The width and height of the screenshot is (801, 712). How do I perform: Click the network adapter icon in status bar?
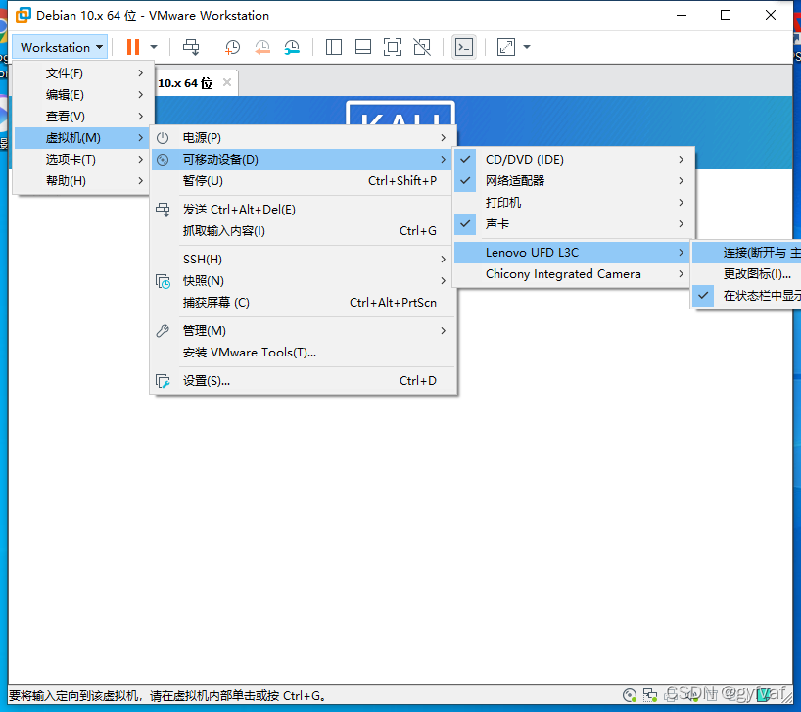tap(650, 695)
